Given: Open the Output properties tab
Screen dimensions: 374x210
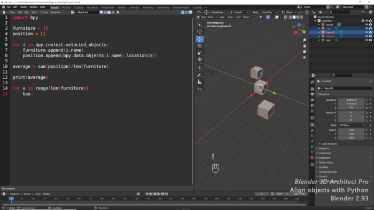Looking at the screenshot, I should coord(312,94).
